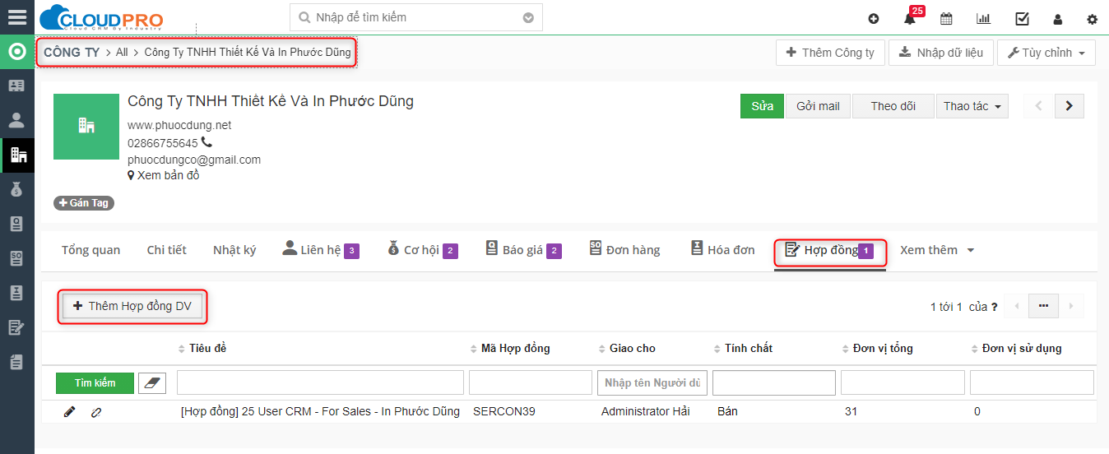Open the company building icon in sidebar

18,155
